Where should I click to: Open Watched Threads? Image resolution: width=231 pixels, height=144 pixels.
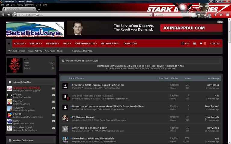pos(17,51)
